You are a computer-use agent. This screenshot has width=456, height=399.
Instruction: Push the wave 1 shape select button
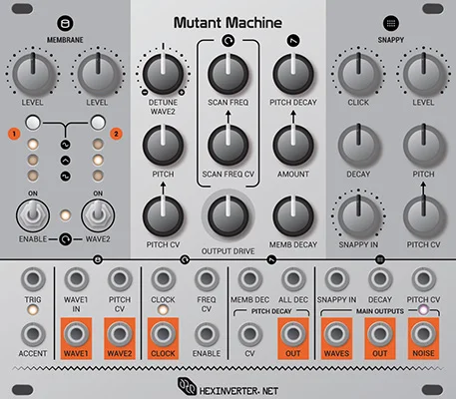[x=33, y=123]
